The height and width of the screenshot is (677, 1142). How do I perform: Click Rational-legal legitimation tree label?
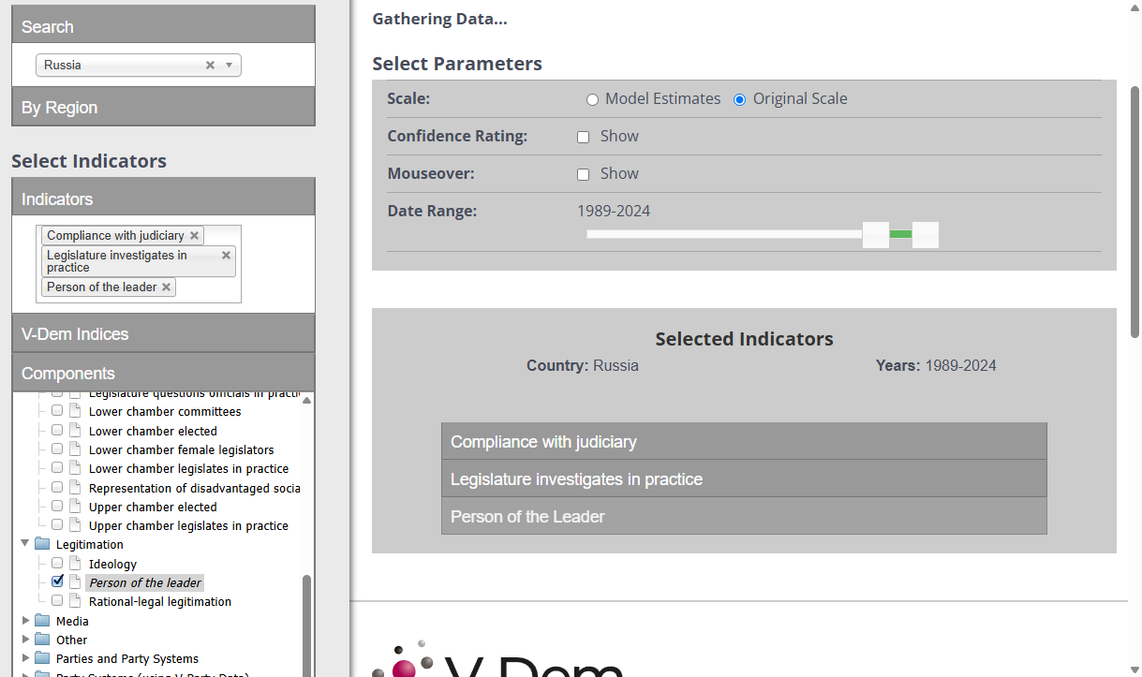click(160, 601)
